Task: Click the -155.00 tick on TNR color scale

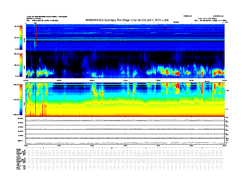Action: coord(16,115)
